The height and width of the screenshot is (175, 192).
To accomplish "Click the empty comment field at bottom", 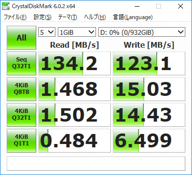I will point(96,164).
